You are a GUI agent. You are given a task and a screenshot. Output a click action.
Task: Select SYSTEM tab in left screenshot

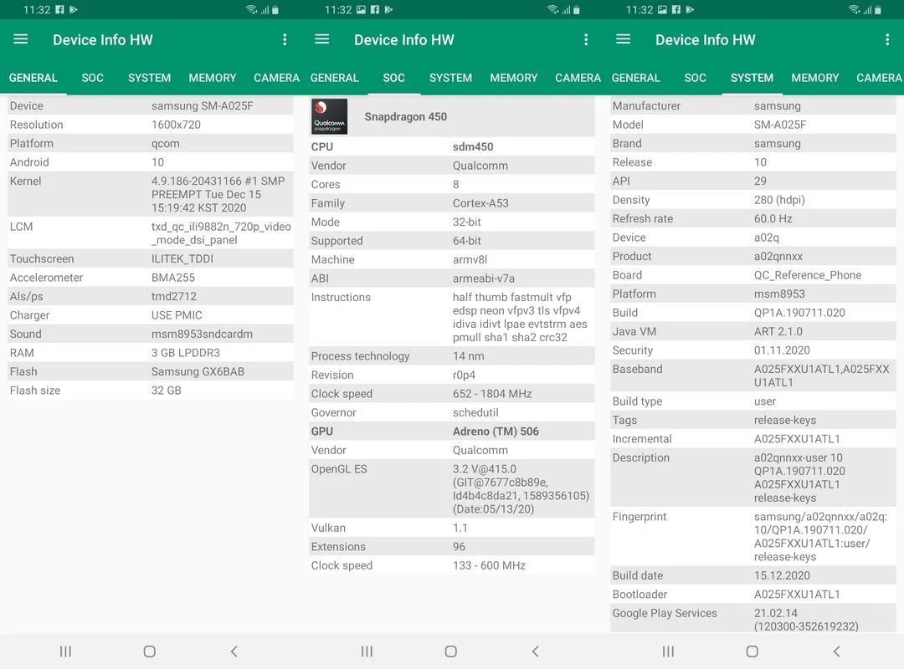149,78
